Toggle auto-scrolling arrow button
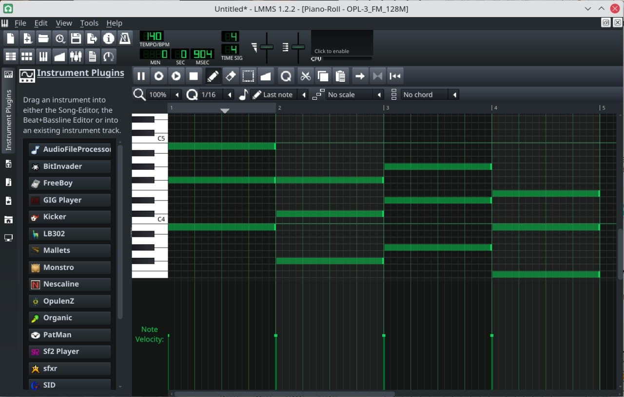 [x=360, y=76]
